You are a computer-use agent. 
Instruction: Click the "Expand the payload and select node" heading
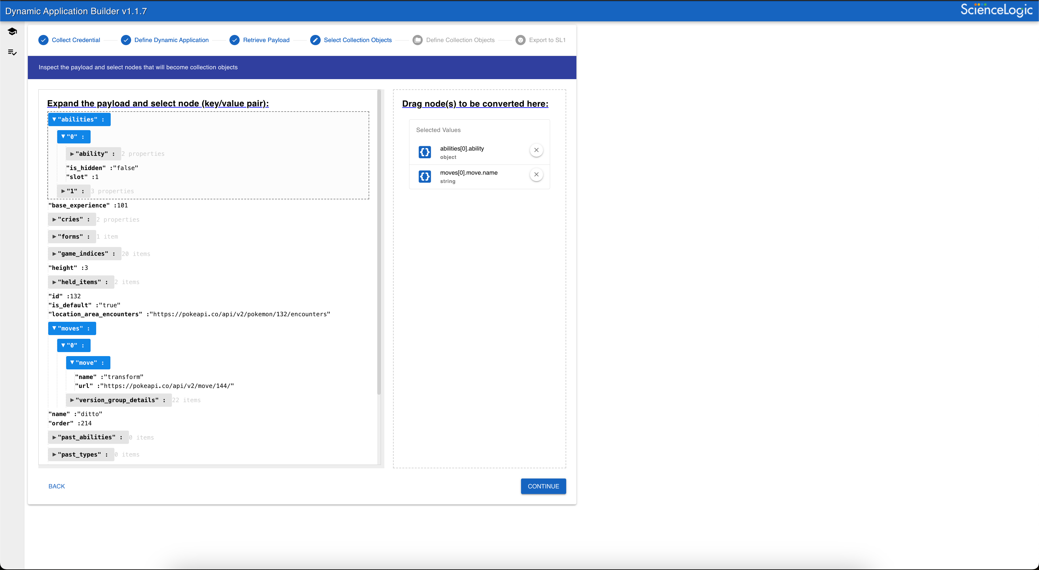pos(158,104)
